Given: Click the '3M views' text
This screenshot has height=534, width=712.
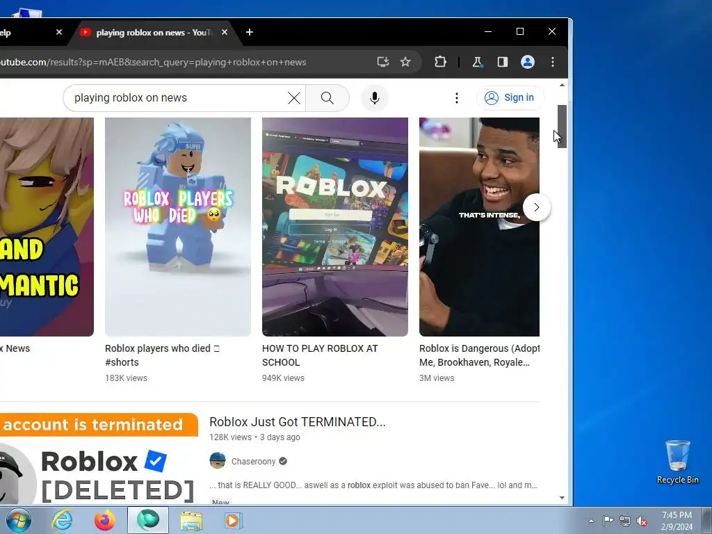Looking at the screenshot, I should tap(437, 378).
